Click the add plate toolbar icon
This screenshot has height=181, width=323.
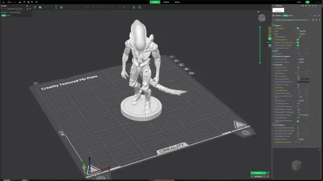point(40,7)
